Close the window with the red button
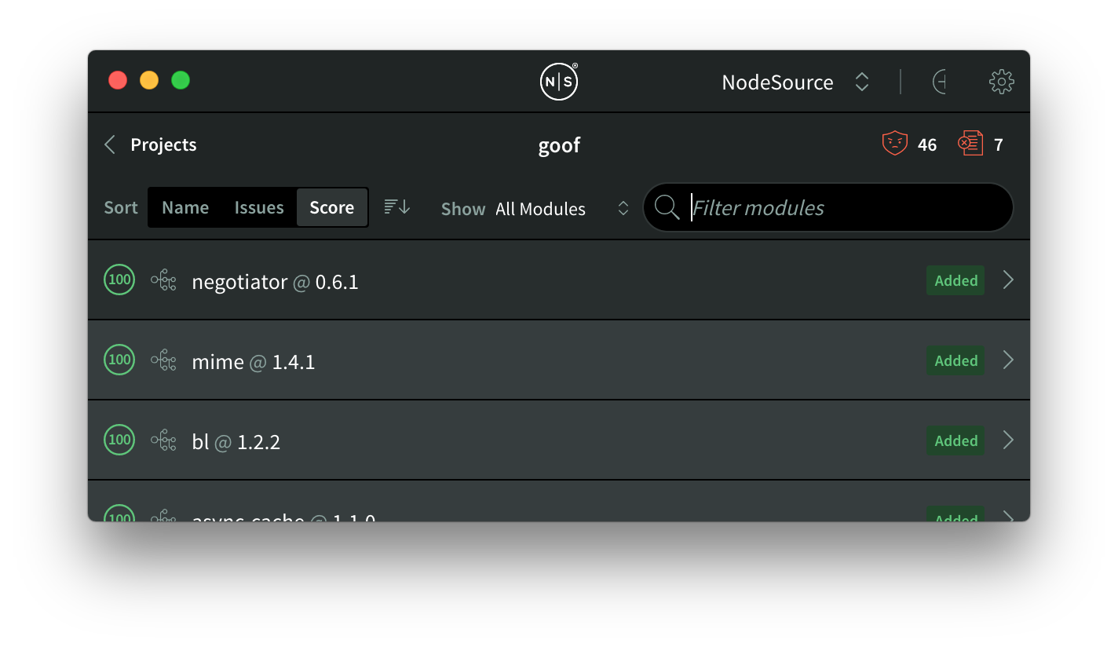The width and height of the screenshot is (1118, 647). click(x=118, y=80)
